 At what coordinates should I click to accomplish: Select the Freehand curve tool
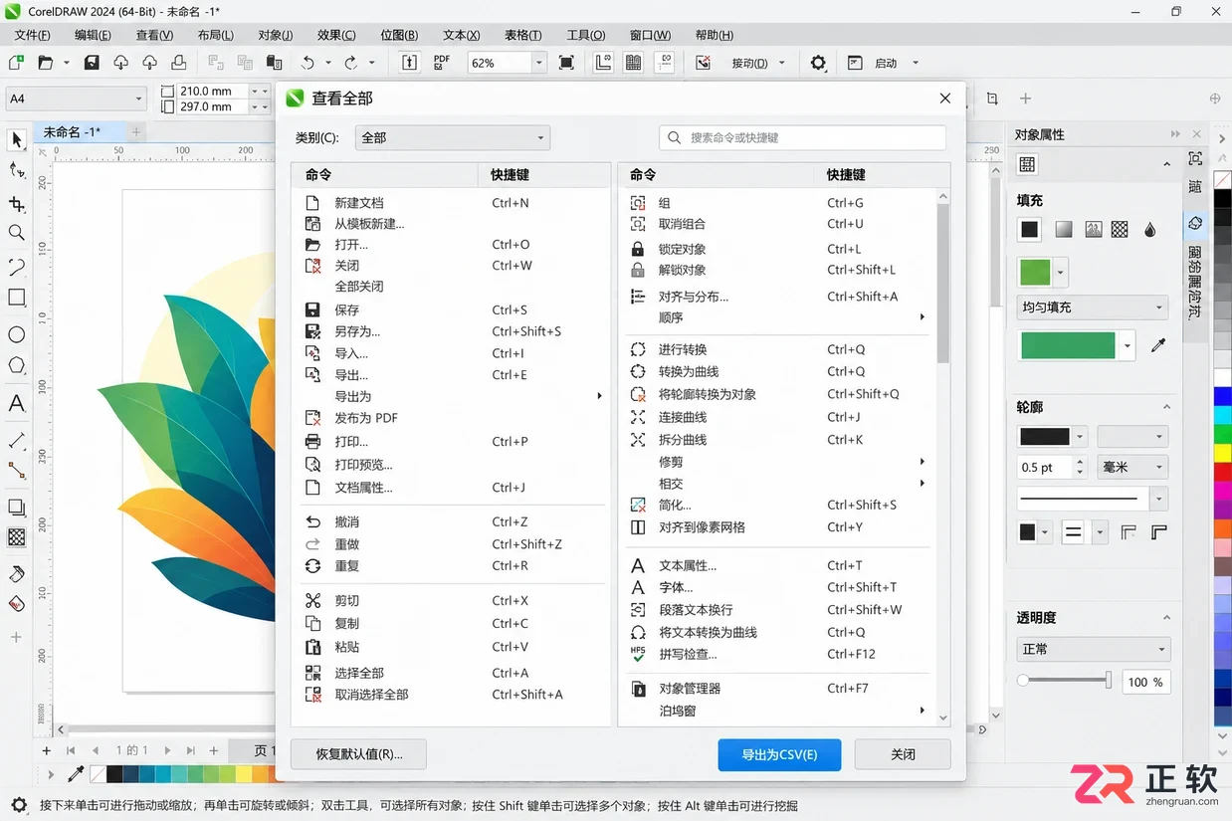tap(17, 267)
